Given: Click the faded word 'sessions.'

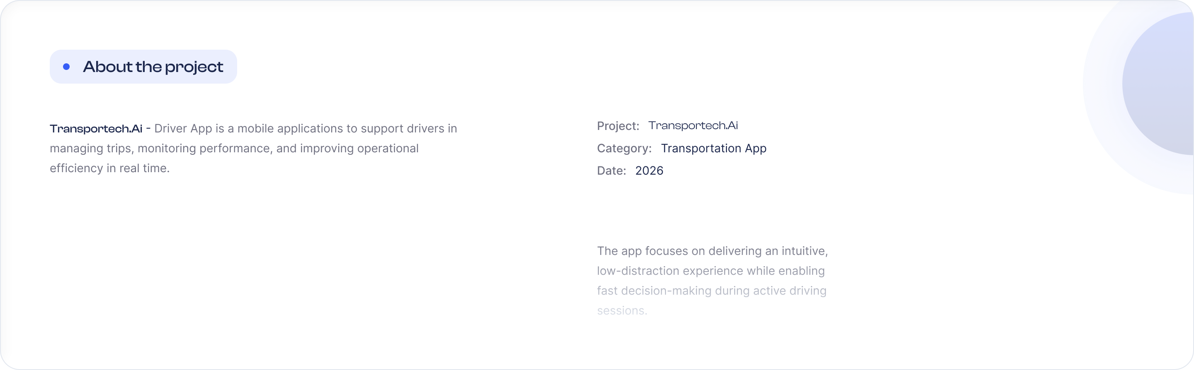Looking at the screenshot, I should pos(622,311).
